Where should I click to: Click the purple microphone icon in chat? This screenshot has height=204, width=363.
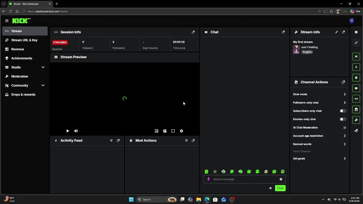[208, 179]
